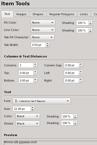Decrease the Bottom distance value
This screenshot has height=145, width=97.
click(35, 82)
